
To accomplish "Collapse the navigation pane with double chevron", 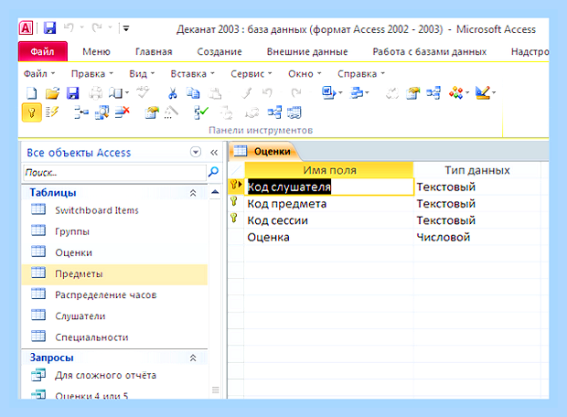I will click(214, 153).
